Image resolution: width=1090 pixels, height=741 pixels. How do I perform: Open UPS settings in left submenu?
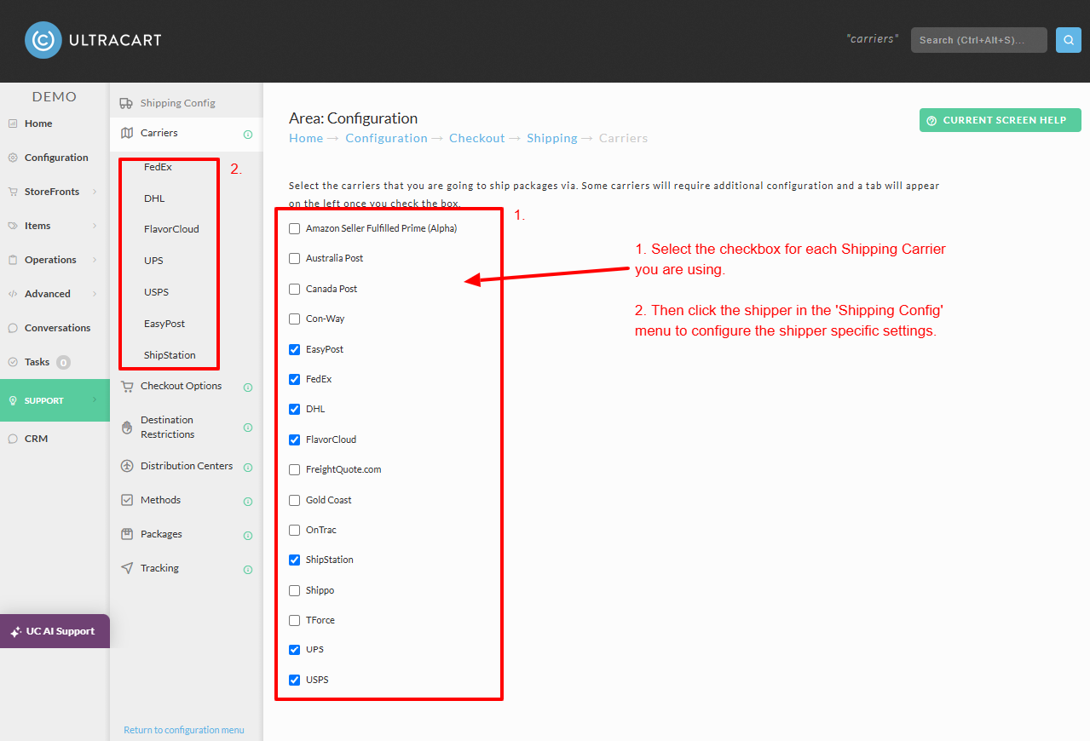[153, 261]
